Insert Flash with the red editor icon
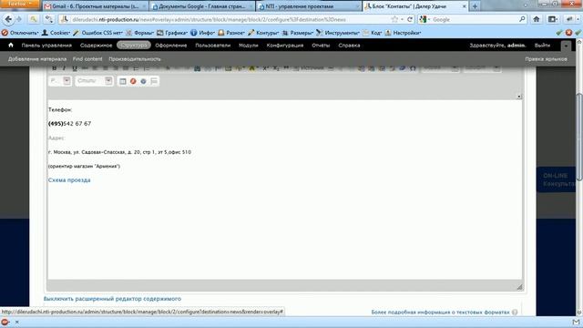This screenshot has height=328, width=583. point(133,81)
